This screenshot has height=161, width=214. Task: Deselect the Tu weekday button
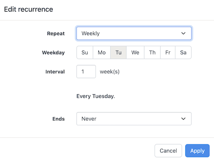[x=119, y=52]
